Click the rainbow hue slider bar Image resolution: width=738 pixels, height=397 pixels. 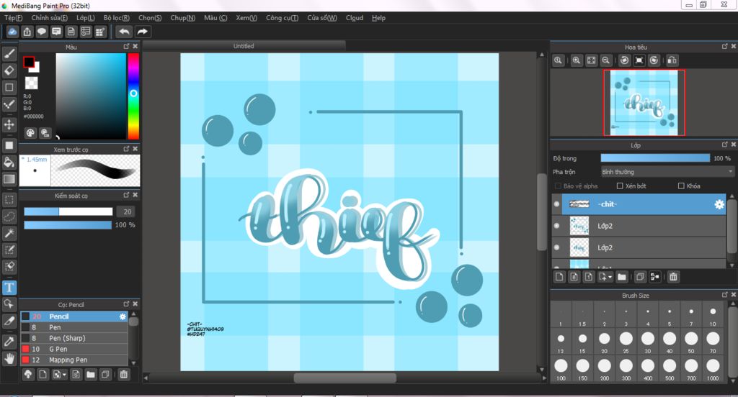[133, 96]
